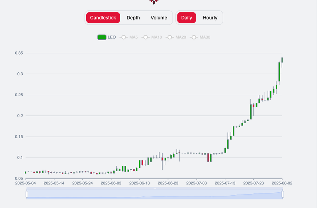Viewport: 317px width, 208px height.
Task: Click the 0.1 y-axis price label
Action: click(x=20, y=158)
